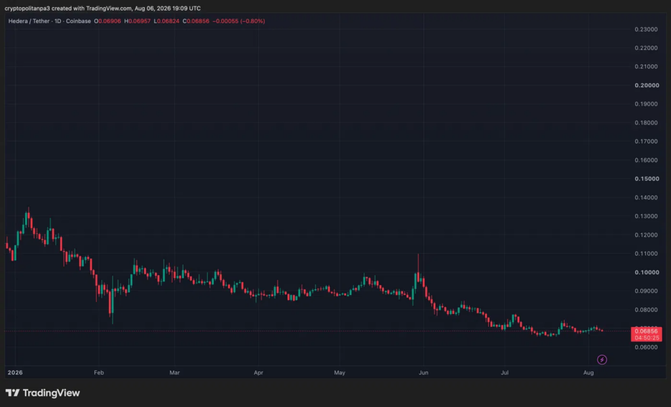
Task: Click the 0.17000 price axis label
Action: click(x=646, y=141)
